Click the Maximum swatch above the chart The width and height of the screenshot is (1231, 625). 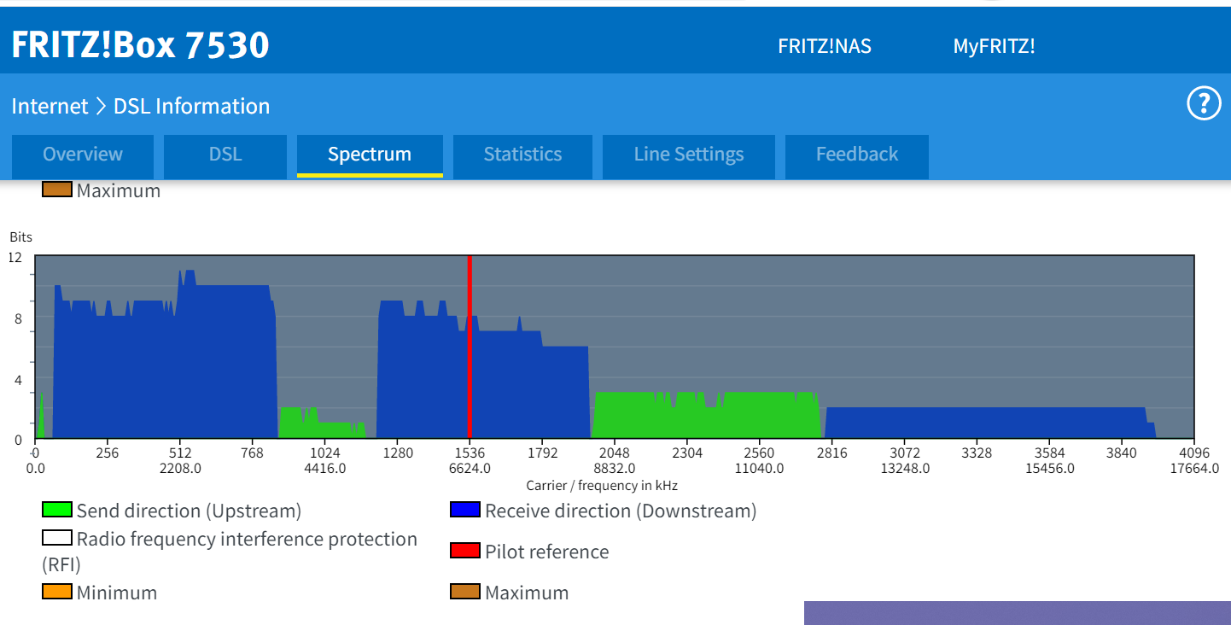(57, 190)
